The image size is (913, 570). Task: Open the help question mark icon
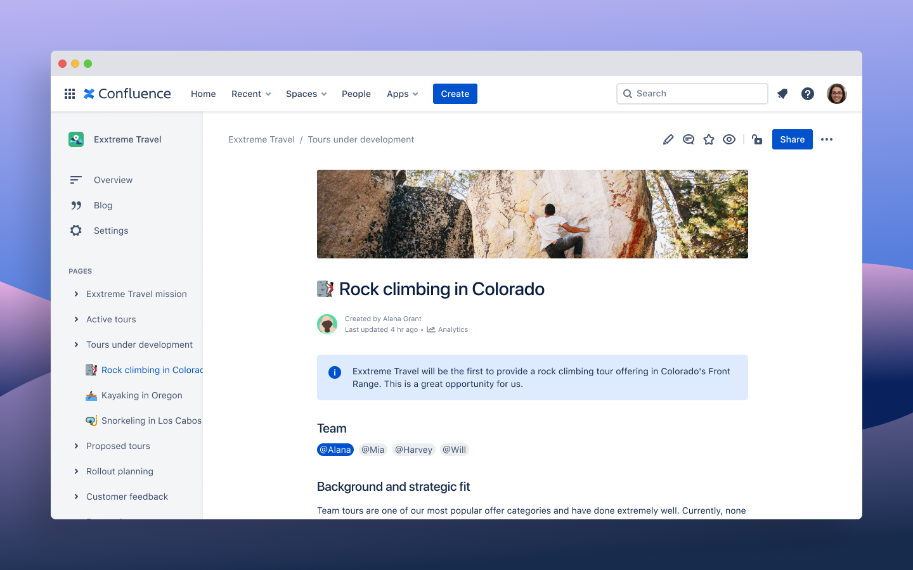pyautogui.click(x=808, y=94)
